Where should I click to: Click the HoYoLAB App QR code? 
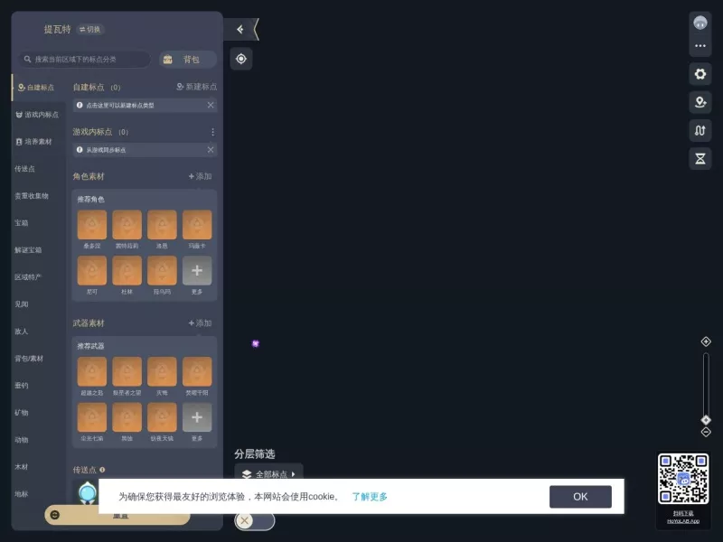(x=683, y=479)
